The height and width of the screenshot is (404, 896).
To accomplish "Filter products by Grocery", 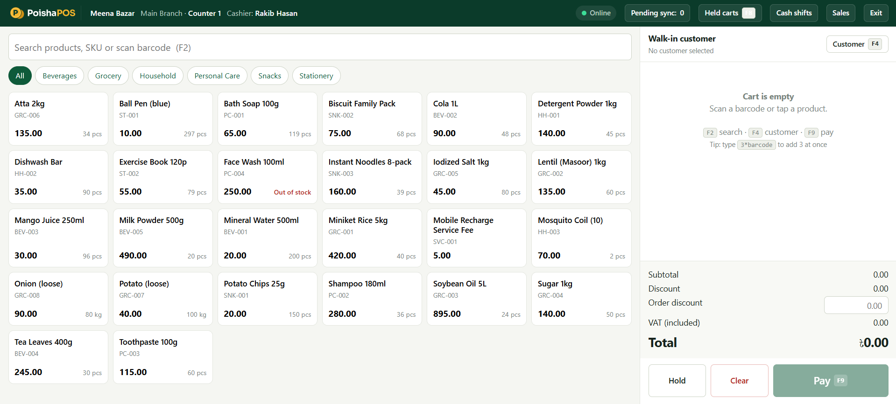I will click(108, 76).
